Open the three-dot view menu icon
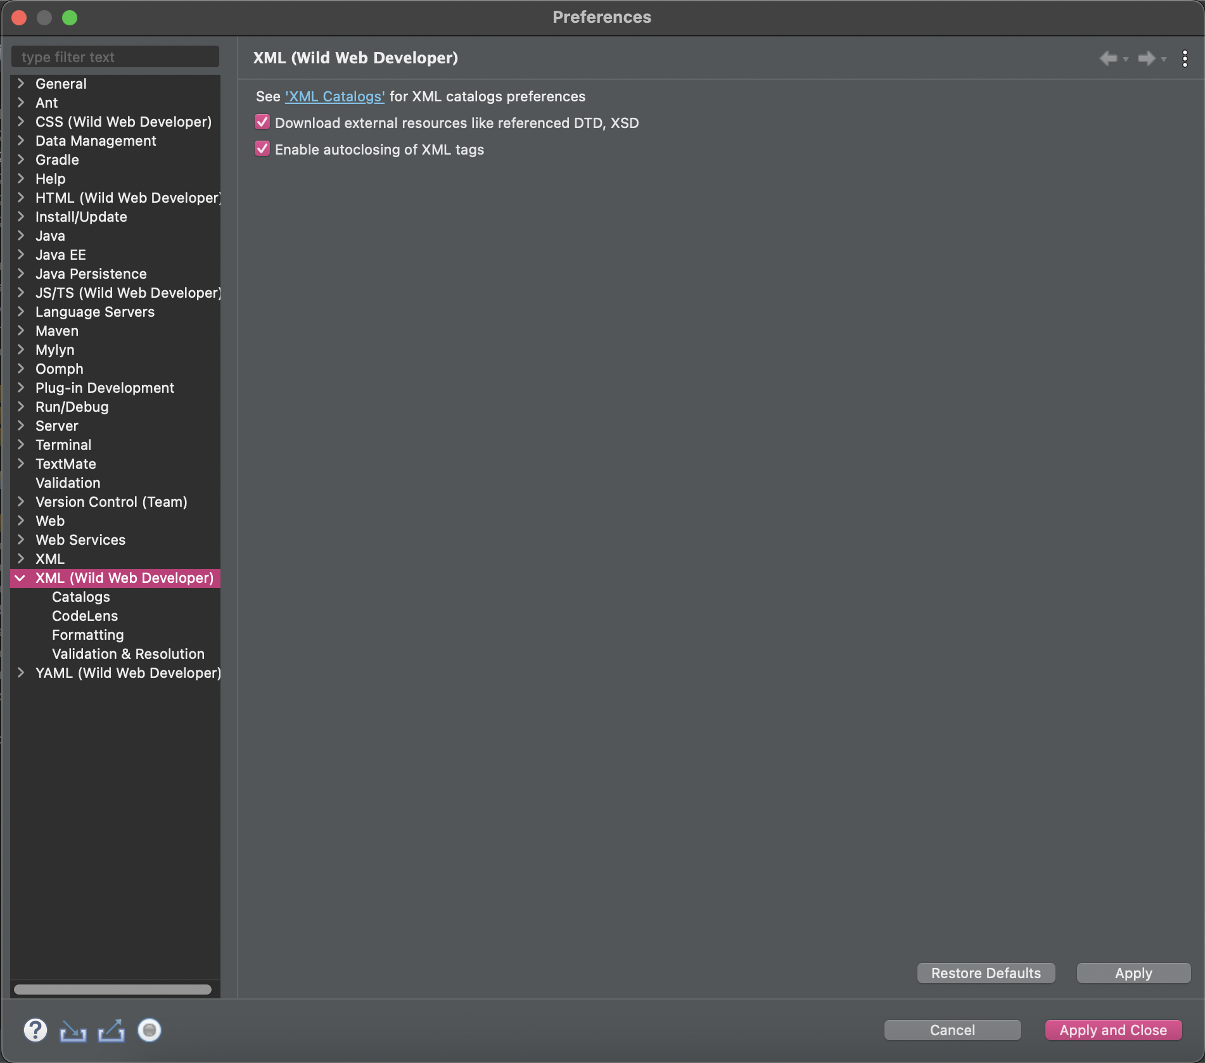 click(x=1185, y=58)
